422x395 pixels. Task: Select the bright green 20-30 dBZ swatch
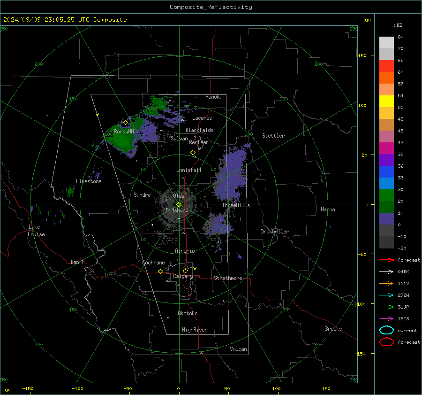(386, 195)
